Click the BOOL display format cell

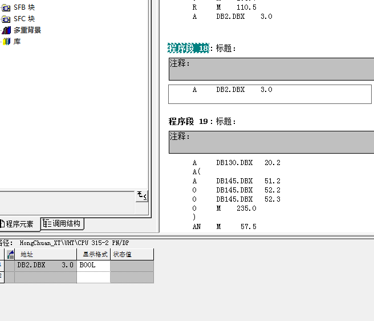point(93,265)
